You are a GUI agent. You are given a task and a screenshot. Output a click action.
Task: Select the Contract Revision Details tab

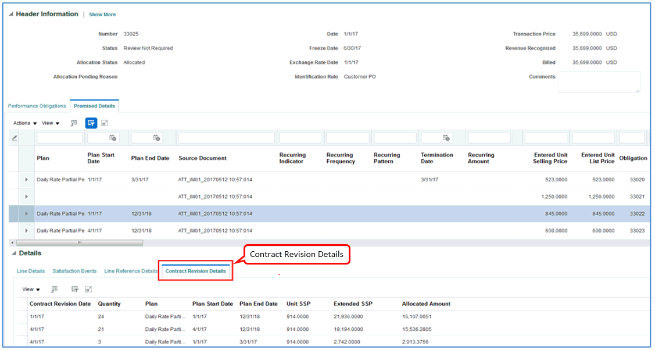(x=195, y=271)
